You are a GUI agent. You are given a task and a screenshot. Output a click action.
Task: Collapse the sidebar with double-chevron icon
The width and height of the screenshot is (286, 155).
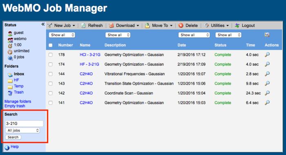[x=43, y=24]
